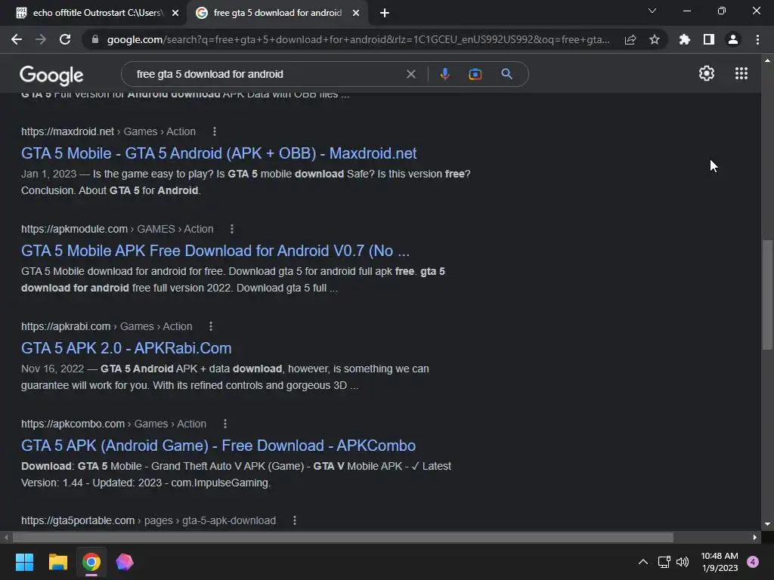Submit search with magnifier icon
The image size is (774, 580).
(x=506, y=74)
